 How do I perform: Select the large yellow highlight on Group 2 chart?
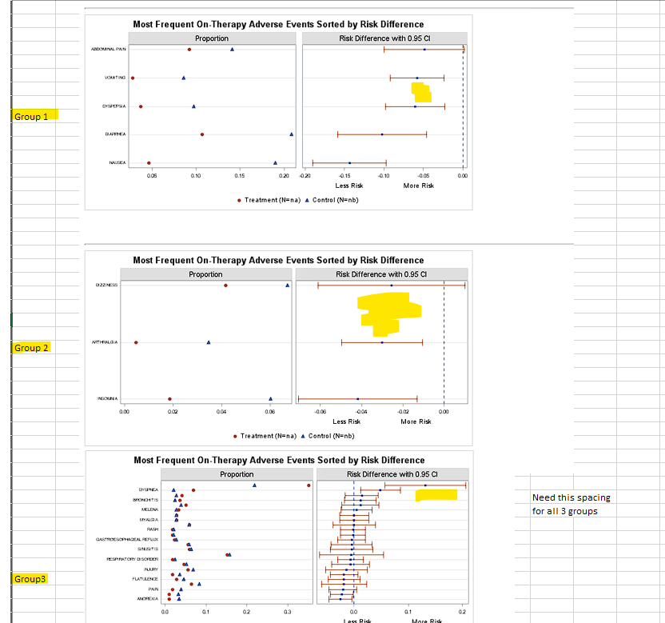pyautogui.click(x=388, y=308)
